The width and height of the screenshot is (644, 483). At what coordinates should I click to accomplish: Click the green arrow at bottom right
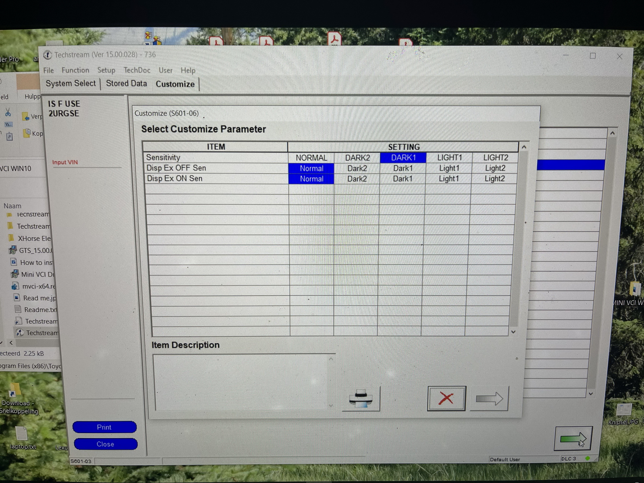[573, 438]
